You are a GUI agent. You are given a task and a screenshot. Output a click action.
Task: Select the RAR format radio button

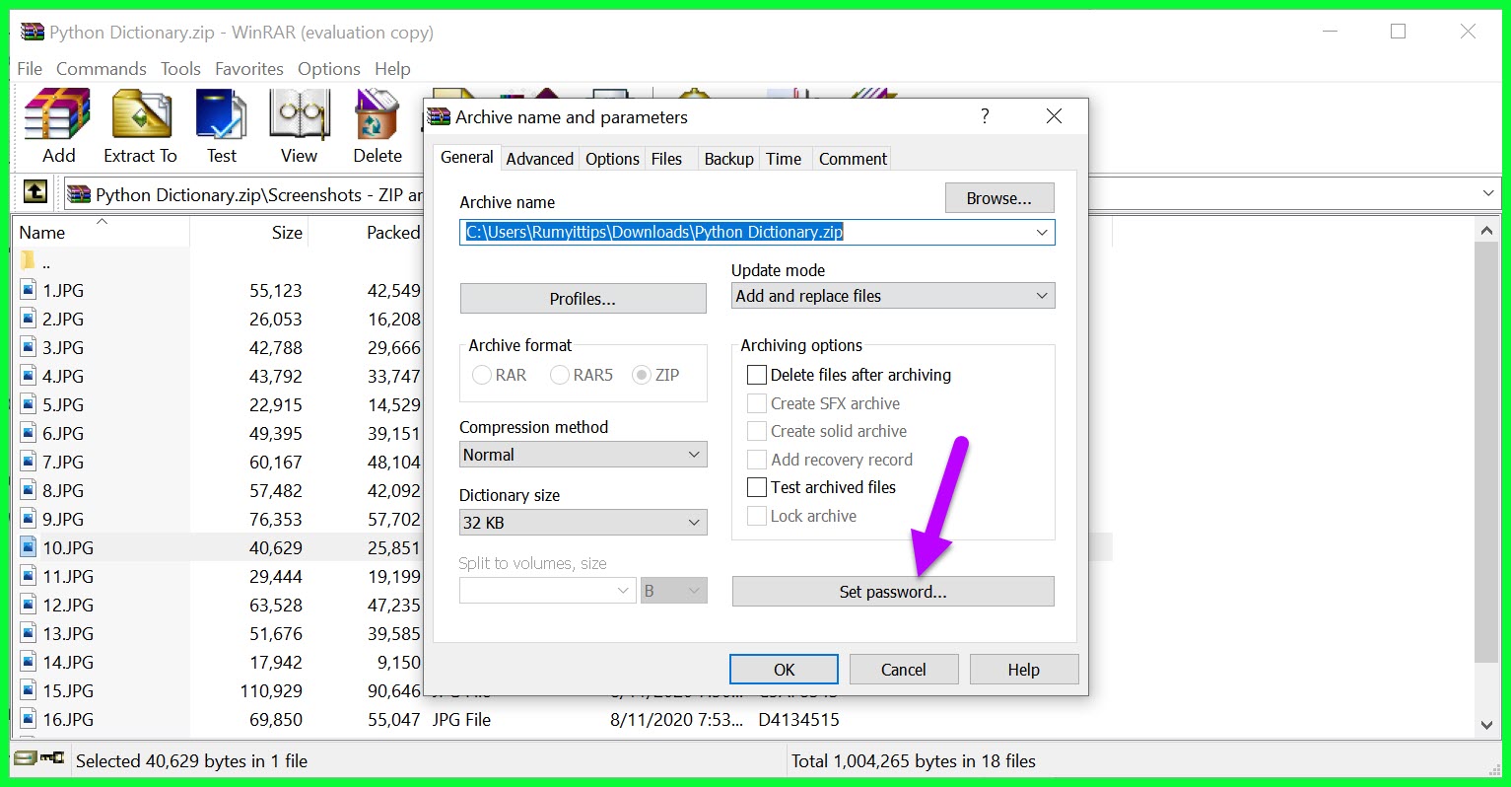coord(482,375)
